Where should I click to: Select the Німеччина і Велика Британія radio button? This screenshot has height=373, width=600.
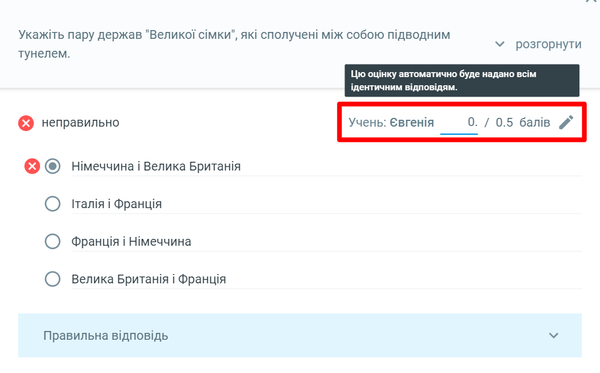coord(53,166)
